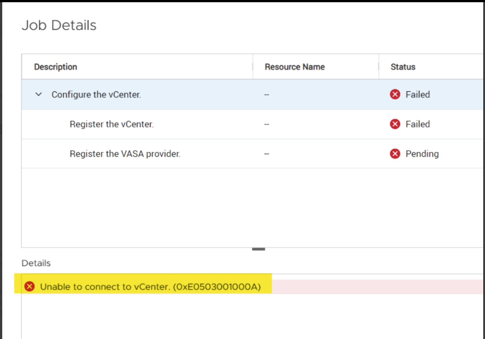This screenshot has height=339, width=485.
Task: Click Failed text in Register the vCenter row
Action: click(418, 124)
